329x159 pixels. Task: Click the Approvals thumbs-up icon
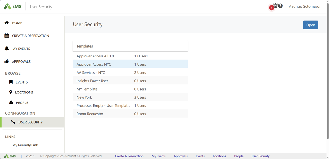(7, 61)
